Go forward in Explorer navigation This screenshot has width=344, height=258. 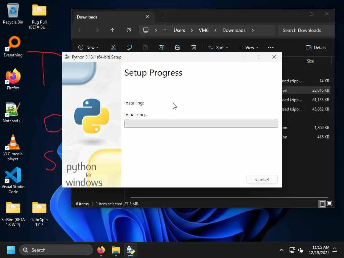coord(96,30)
